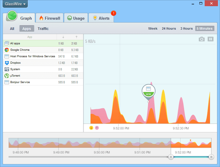Toggle the yellow download legend indicator
This screenshot has width=220, height=167.
click(91, 128)
